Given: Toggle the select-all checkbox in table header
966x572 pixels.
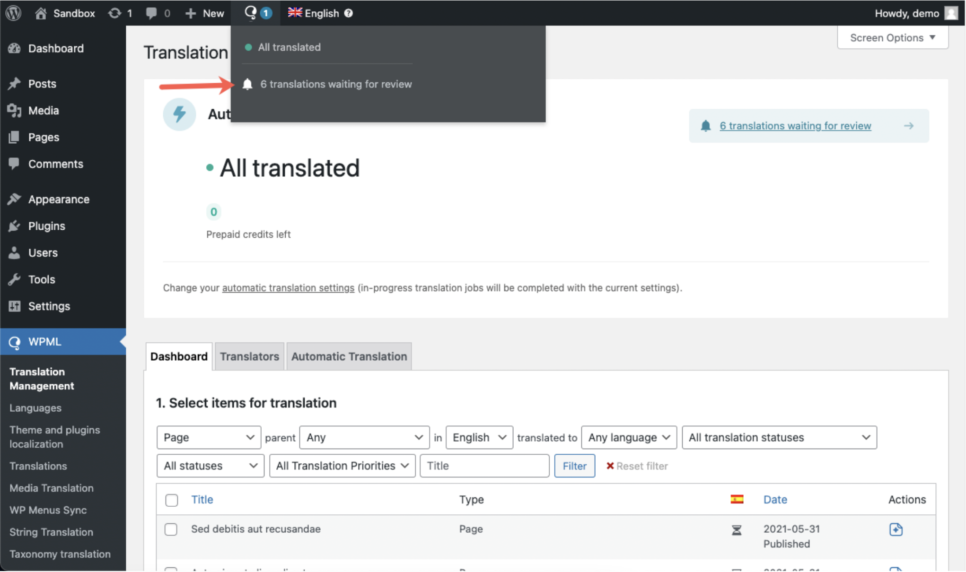Looking at the screenshot, I should click(x=172, y=500).
